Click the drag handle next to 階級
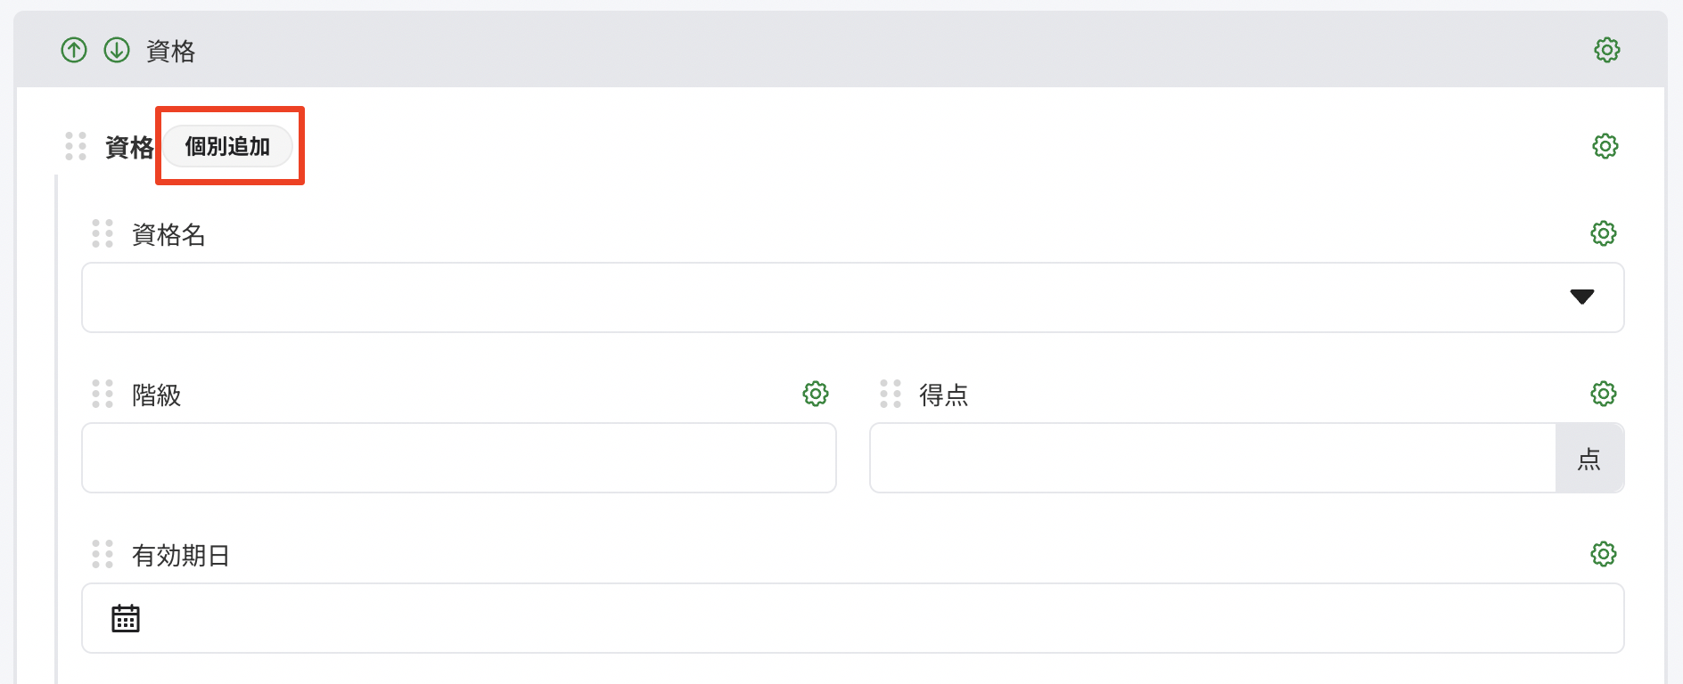This screenshot has height=684, width=1683. (x=103, y=394)
